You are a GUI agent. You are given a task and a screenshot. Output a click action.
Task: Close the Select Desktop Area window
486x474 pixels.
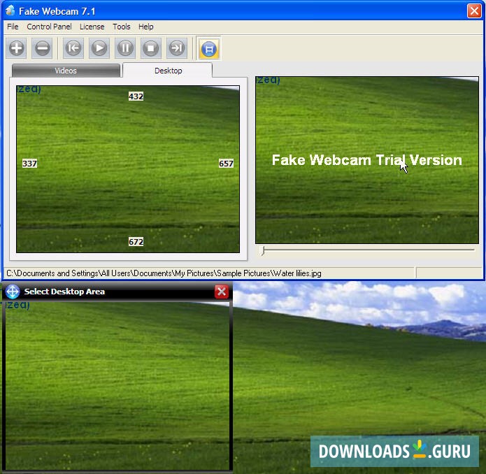(x=222, y=292)
